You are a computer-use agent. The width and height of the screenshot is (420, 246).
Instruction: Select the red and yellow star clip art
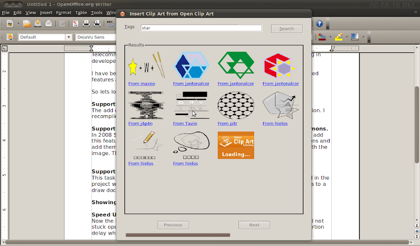point(281,65)
